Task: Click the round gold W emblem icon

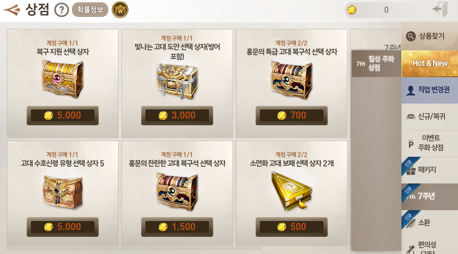Action: [x=120, y=10]
